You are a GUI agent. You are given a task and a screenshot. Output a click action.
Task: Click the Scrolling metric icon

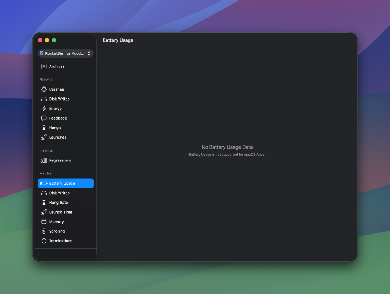(44, 231)
